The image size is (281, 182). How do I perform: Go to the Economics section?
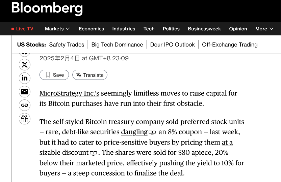(91, 29)
